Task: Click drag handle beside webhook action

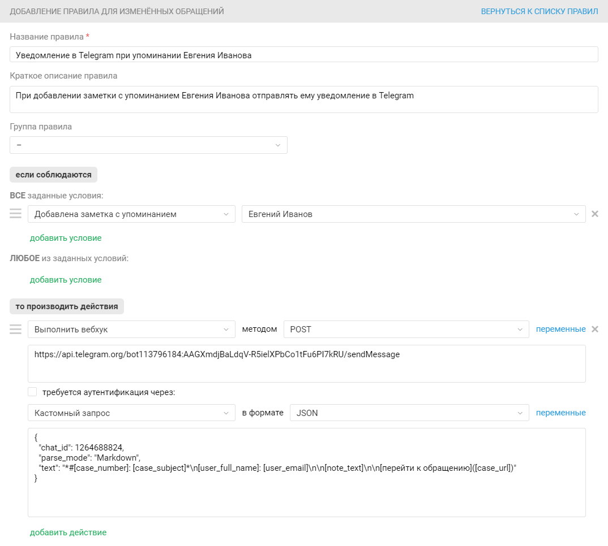Action: pos(16,330)
